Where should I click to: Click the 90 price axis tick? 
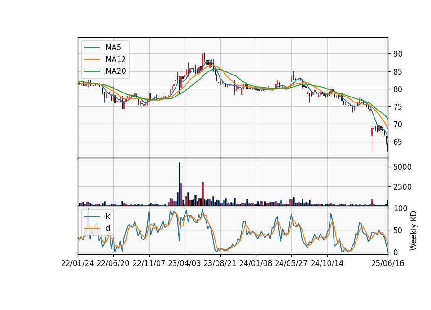[398, 54]
